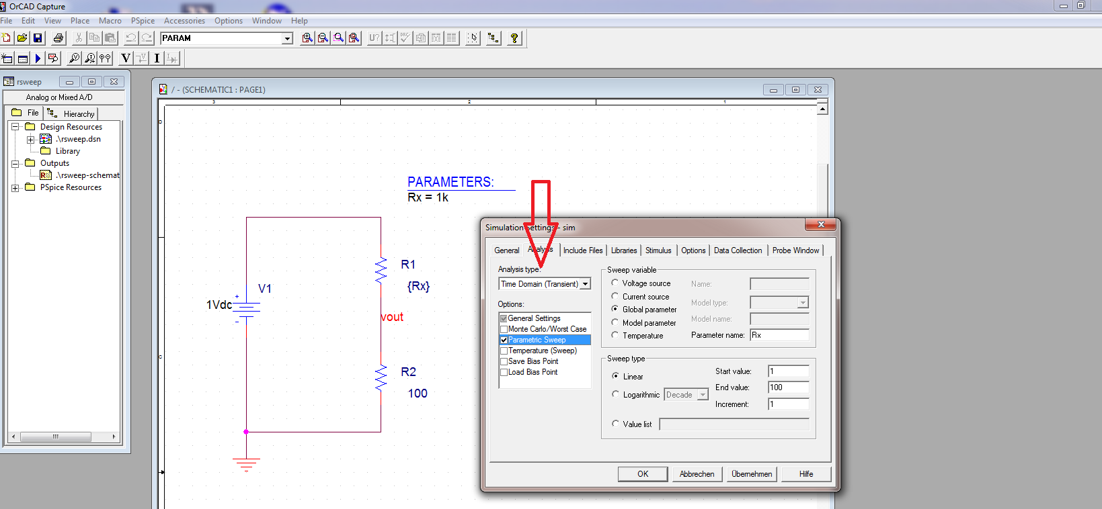1102x509 pixels.
Task: Open the Analysis type dropdown
Action: pos(585,284)
